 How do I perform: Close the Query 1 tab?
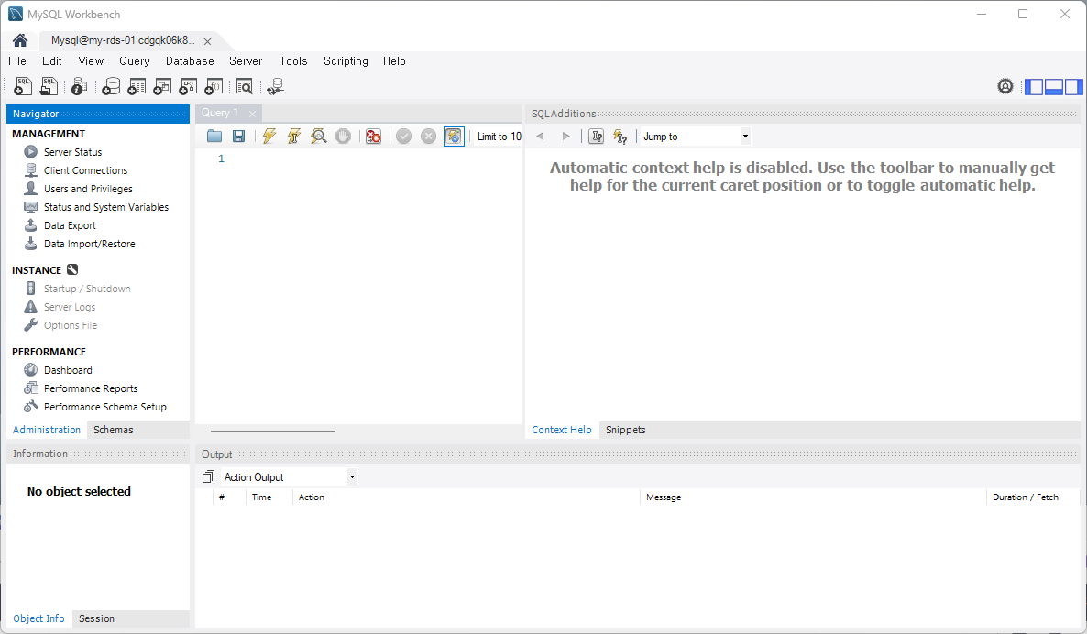pyautogui.click(x=252, y=114)
